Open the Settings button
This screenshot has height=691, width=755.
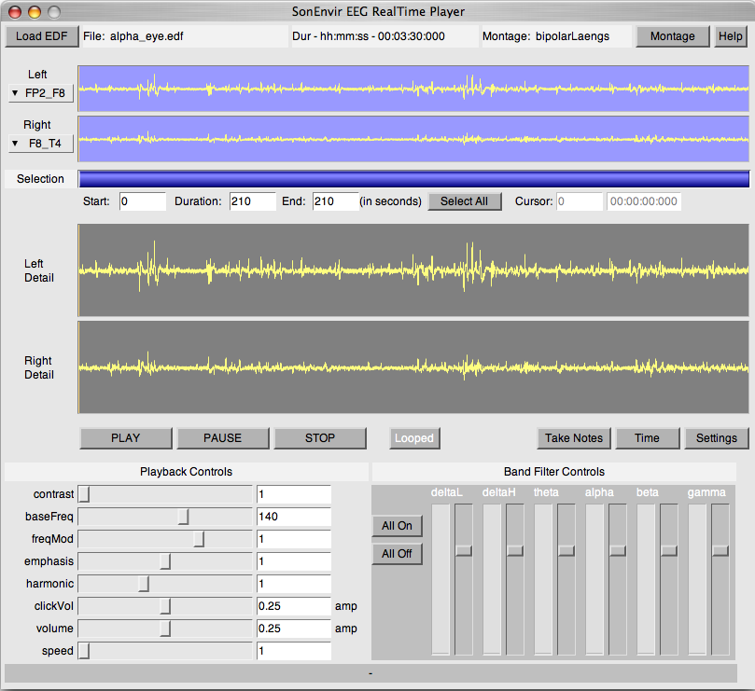coord(717,438)
